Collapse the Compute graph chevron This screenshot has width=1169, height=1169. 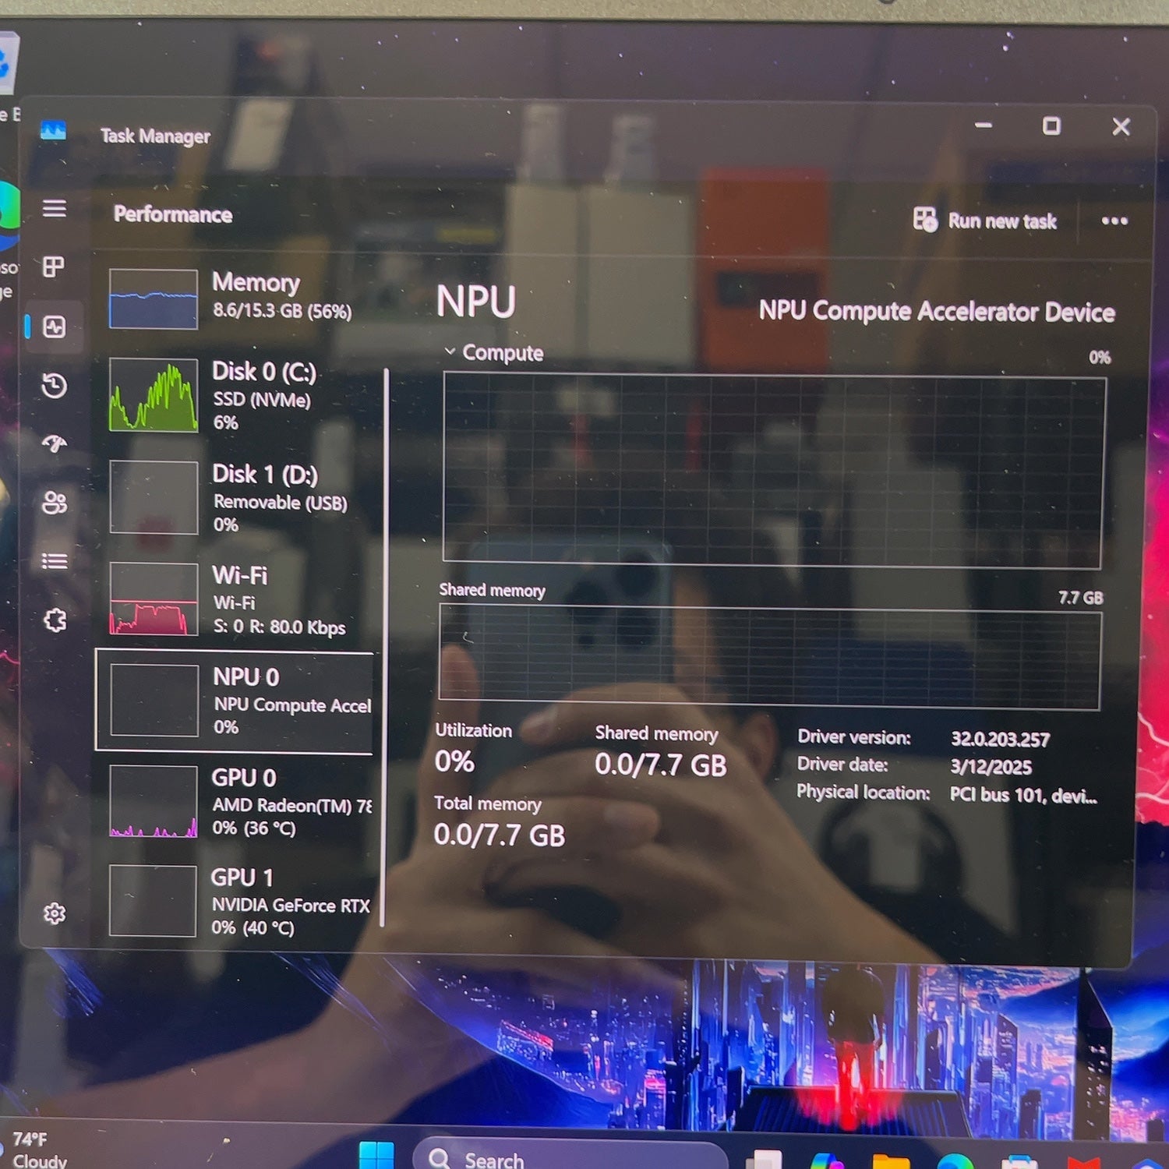450,351
